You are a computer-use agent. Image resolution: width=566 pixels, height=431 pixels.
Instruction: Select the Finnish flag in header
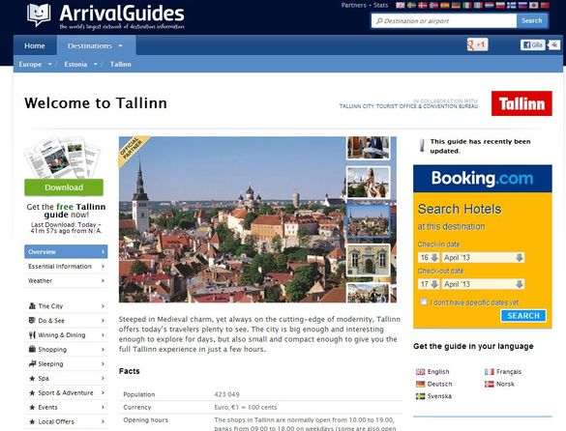(x=512, y=5)
